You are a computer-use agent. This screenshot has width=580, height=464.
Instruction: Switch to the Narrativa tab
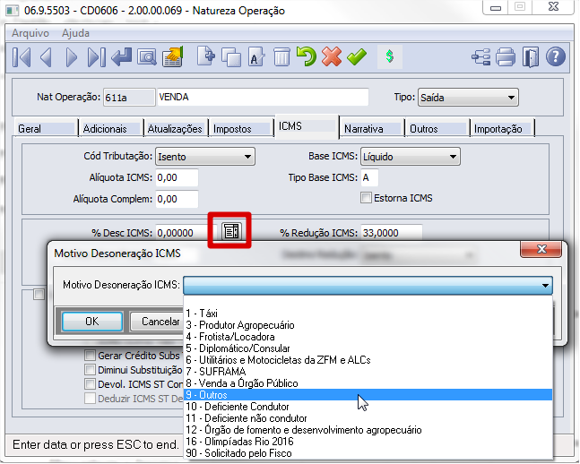coord(372,129)
